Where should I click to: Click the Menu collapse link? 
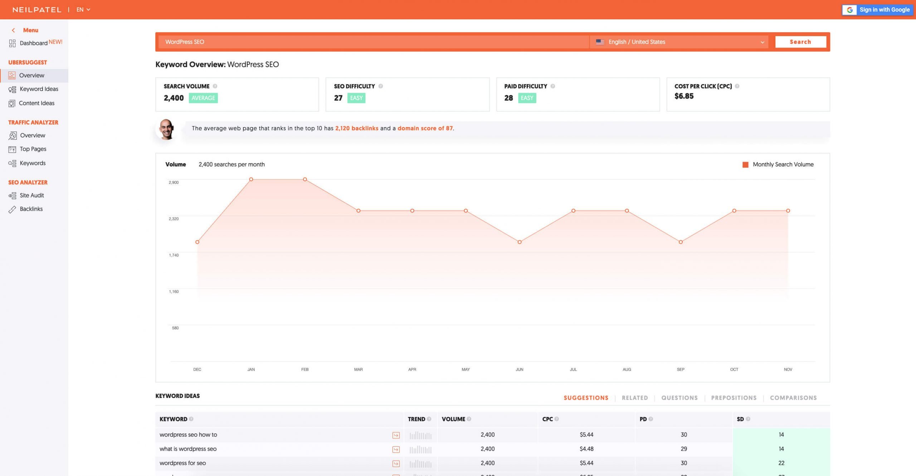[x=30, y=30]
